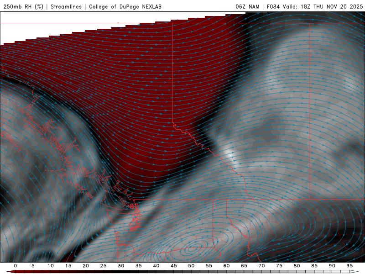365x274 pixels.
Task: Click the colorbar label "45"
Action: pyautogui.click(x=174, y=266)
